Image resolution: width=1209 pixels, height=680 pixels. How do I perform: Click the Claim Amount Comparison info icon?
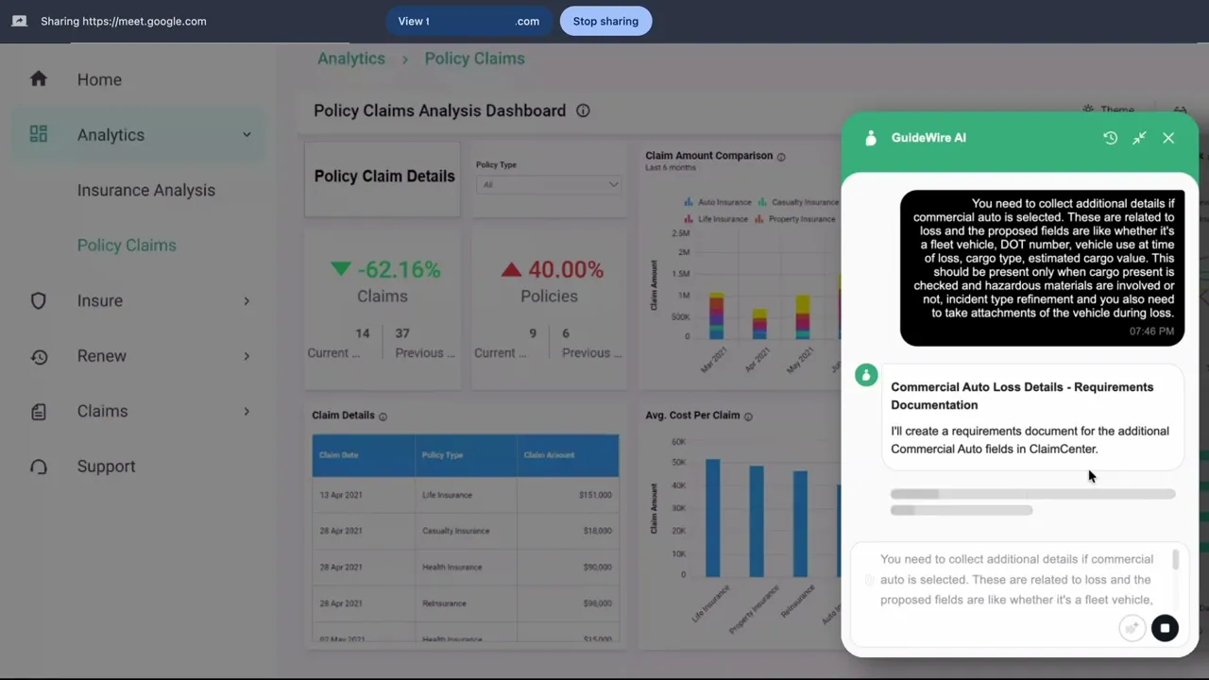pos(781,157)
